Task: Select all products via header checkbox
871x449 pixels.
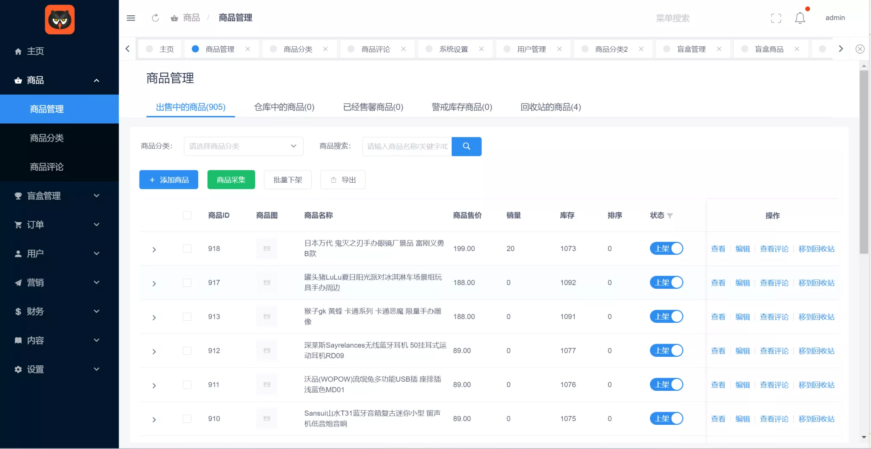Action: pos(187,215)
